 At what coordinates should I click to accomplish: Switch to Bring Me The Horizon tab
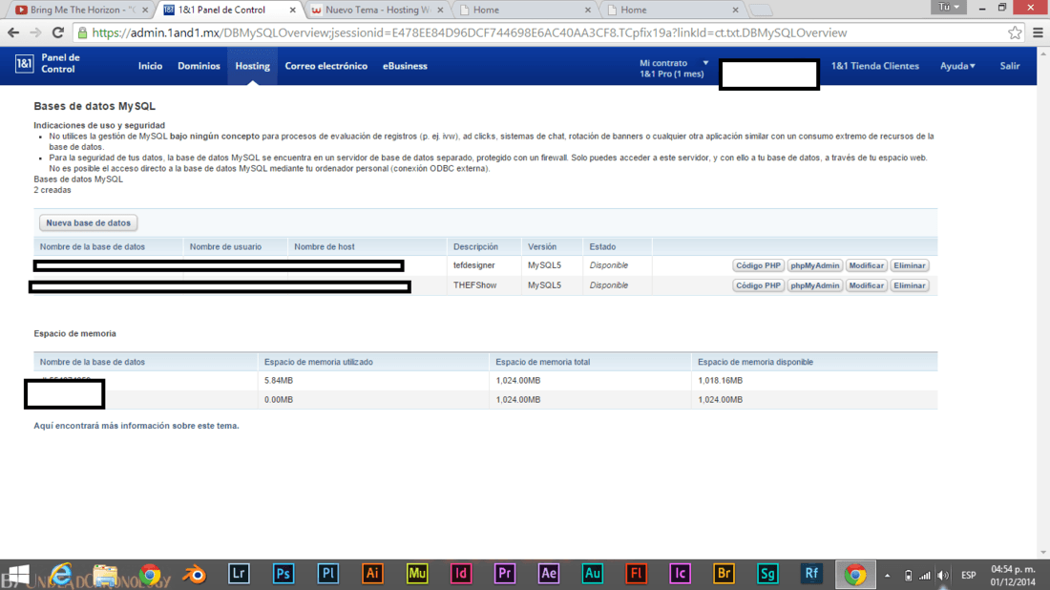[x=80, y=11]
